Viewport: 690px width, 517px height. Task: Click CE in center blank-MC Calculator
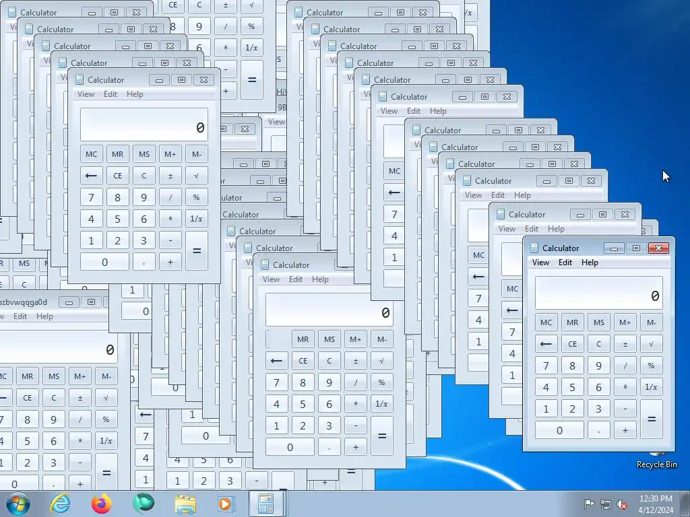coord(303,361)
